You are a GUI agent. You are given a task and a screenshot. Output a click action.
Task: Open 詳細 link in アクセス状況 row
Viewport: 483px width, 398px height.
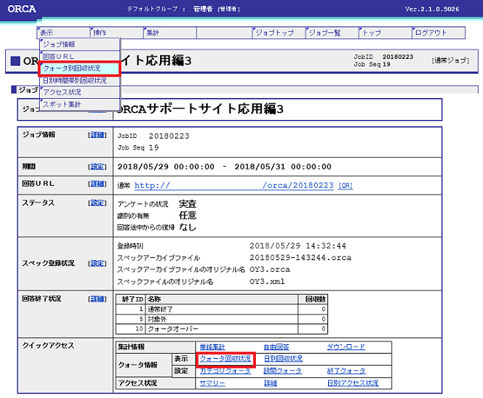coord(270,383)
